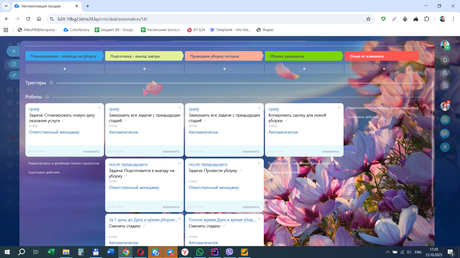Click 'изменить' on the Копировать сделку robot
The image size is (460, 258).
pos(331,151)
